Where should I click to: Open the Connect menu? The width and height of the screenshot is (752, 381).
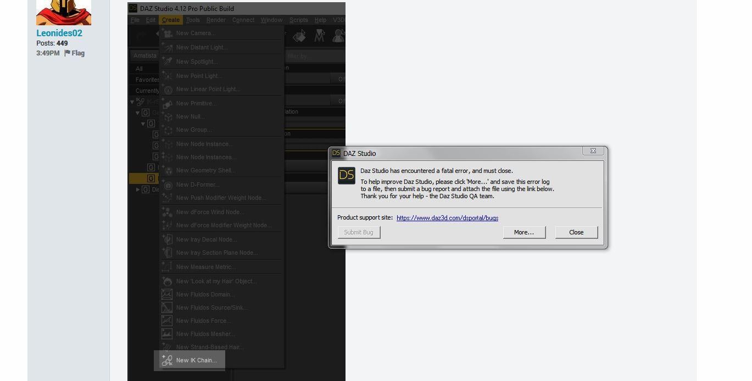(x=243, y=20)
